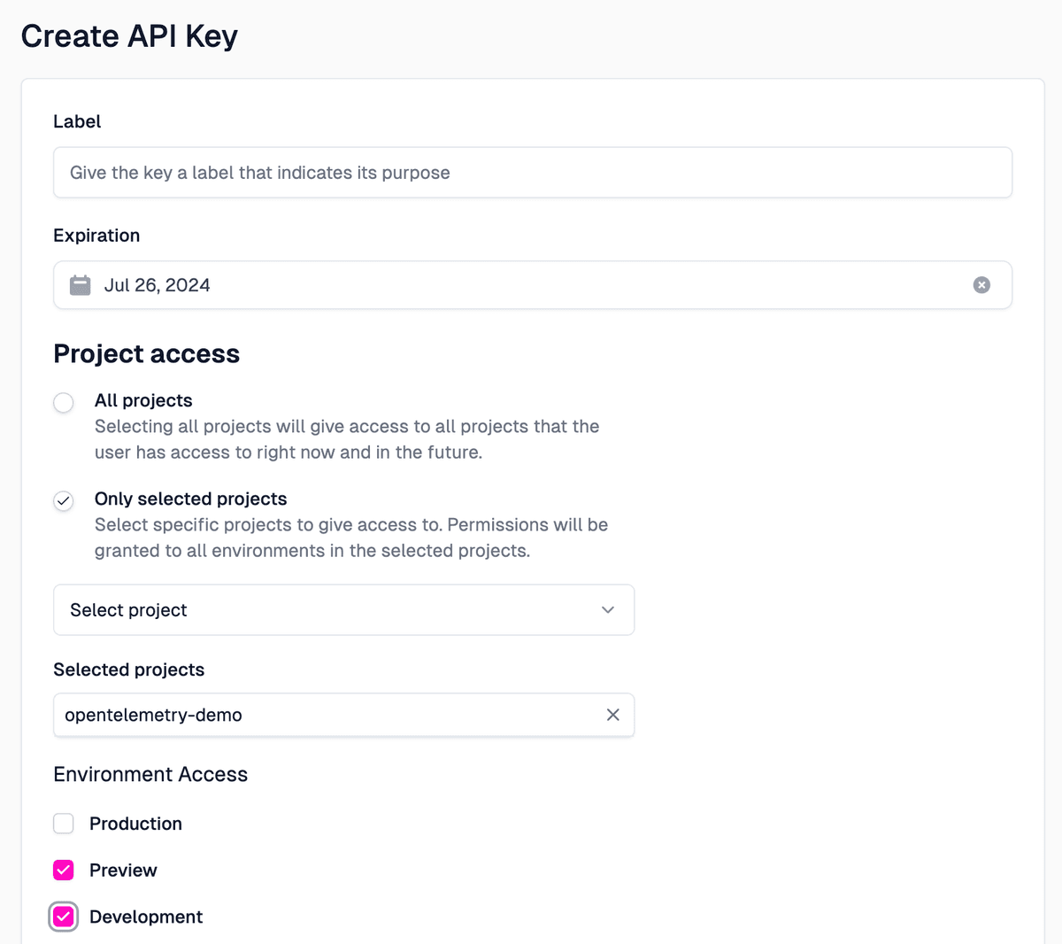Remove opentelemetry-demo using its X icon
This screenshot has width=1062, height=944.
612,715
